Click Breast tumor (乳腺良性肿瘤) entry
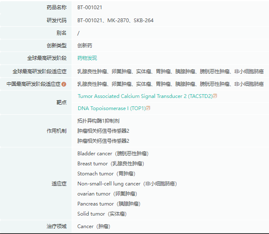 point(111,164)
